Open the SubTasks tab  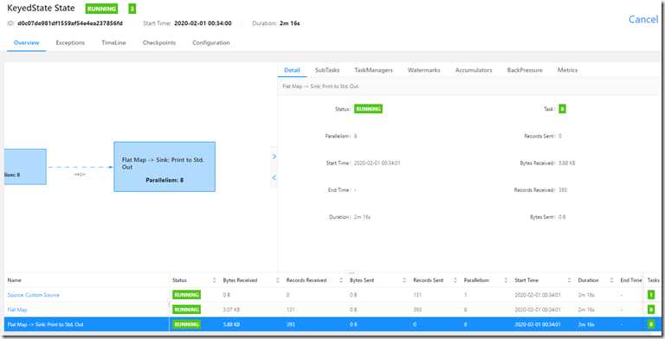click(x=327, y=70)
